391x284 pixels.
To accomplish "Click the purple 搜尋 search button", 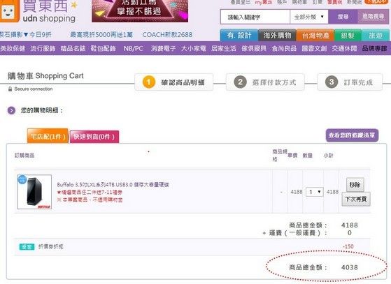I will tap(343, 17).
